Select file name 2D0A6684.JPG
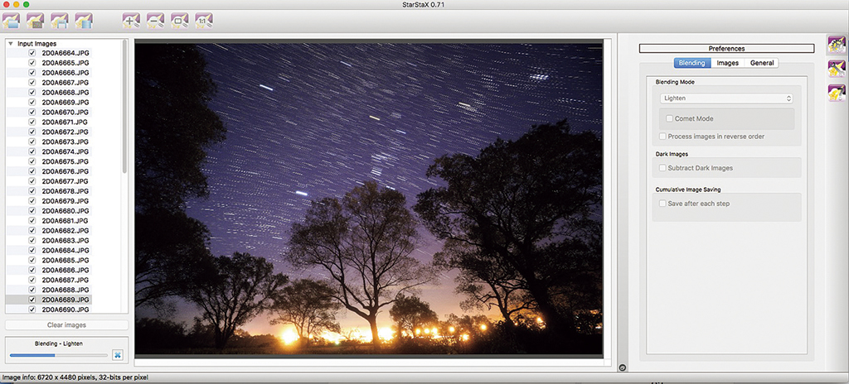The image size is (849, 384). click(65, 251)
